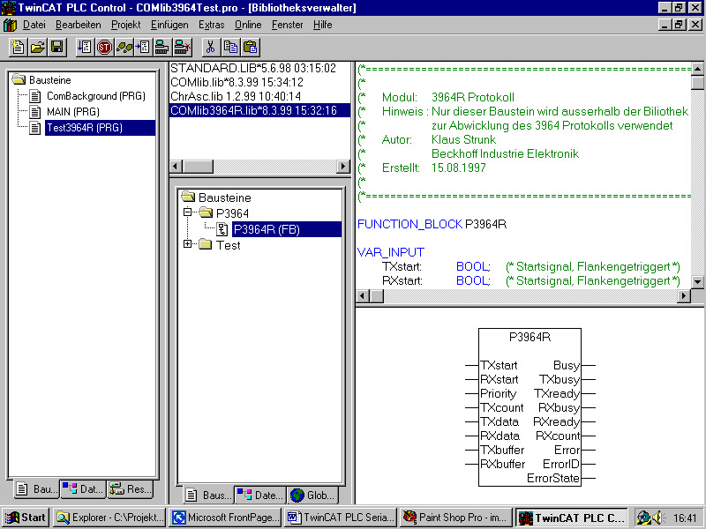Expand the Test folder in library tree
706x529 pixels.
[x=188, y=244]
